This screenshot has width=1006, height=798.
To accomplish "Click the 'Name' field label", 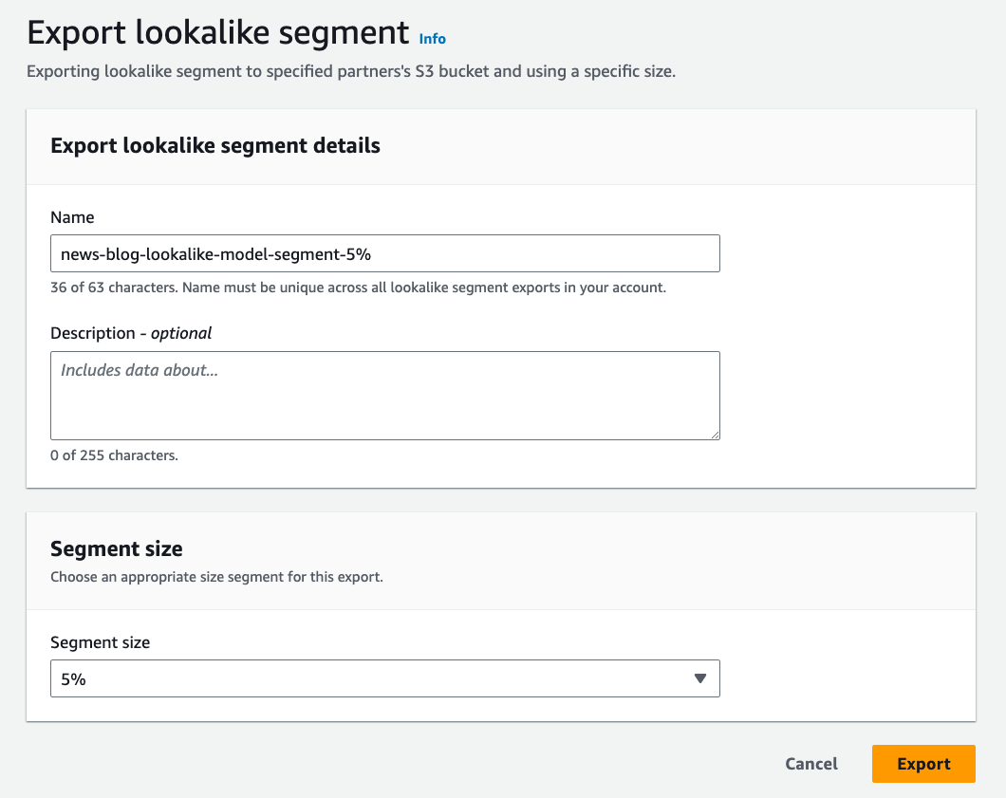I will click(x=72, y=217).
